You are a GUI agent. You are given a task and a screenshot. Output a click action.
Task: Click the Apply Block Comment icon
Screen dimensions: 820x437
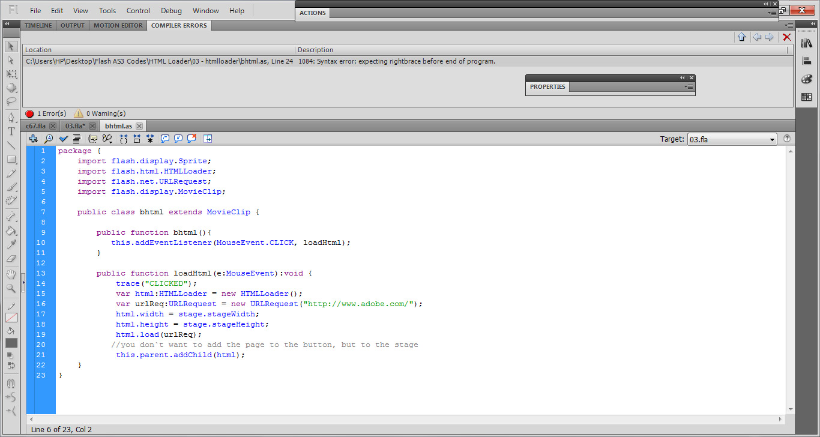coord(165,139)
